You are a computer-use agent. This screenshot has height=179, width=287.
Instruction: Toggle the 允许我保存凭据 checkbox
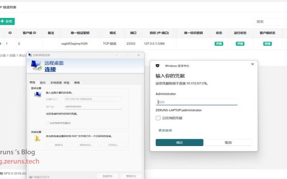click(x=47, y=123)
